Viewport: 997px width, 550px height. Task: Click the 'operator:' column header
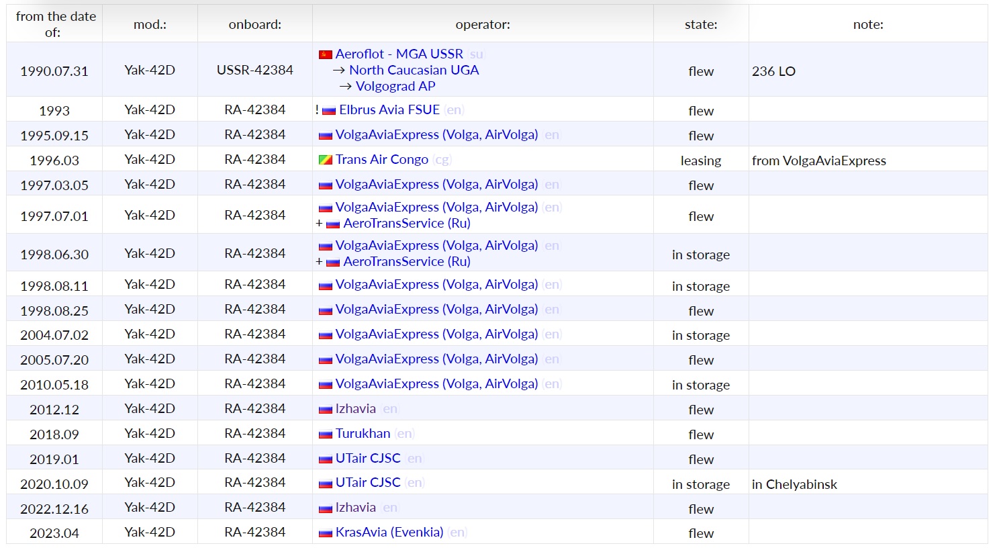click(x=483, y=24)
